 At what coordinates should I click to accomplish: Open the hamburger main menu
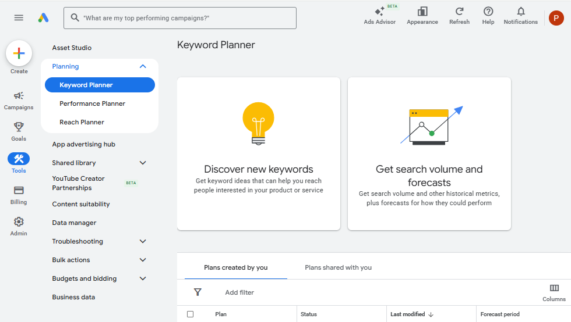point(19,18)
